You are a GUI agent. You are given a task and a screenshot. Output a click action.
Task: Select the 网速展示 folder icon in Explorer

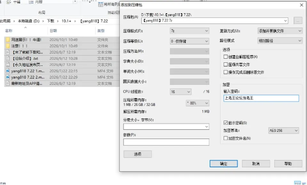tap(8, 40)
